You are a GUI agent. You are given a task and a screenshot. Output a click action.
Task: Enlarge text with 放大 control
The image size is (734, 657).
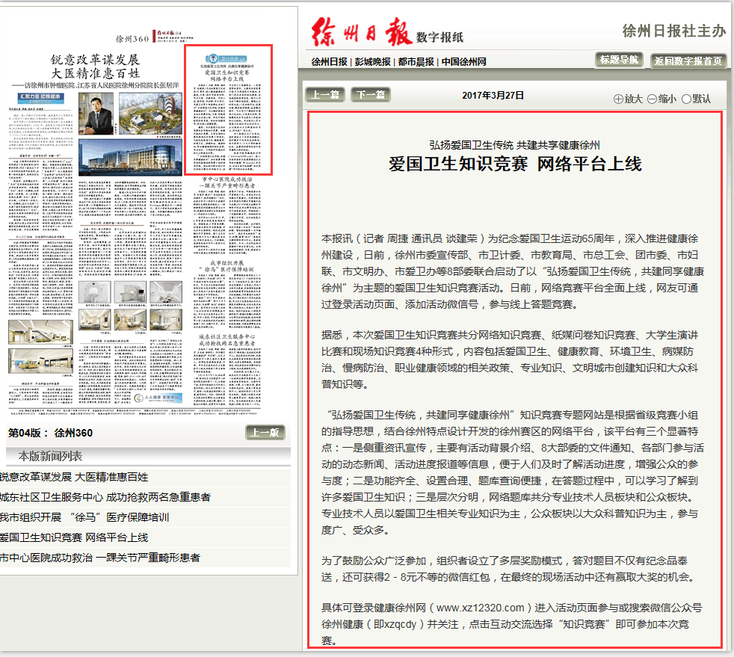click(x=628, y=99)
